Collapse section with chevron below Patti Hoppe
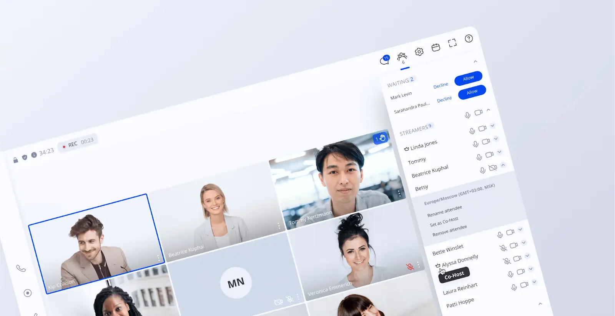 [540, 304]
